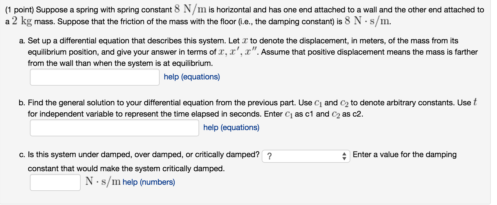Click the 'a.' list marker

pos(22,41)
